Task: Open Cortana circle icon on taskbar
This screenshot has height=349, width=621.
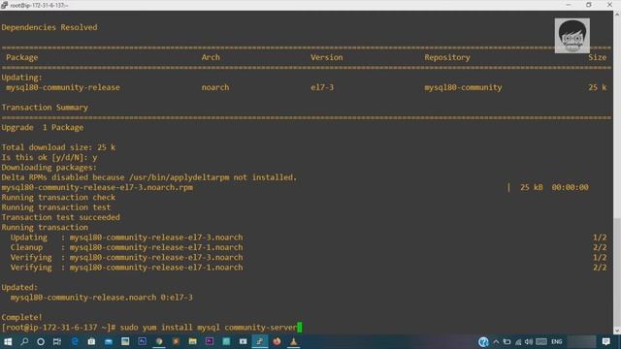Action: click(x=41, y=341)
